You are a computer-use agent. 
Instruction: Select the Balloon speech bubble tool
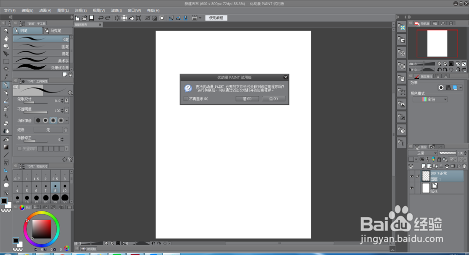pyautogui.click(x=6, y=185)
